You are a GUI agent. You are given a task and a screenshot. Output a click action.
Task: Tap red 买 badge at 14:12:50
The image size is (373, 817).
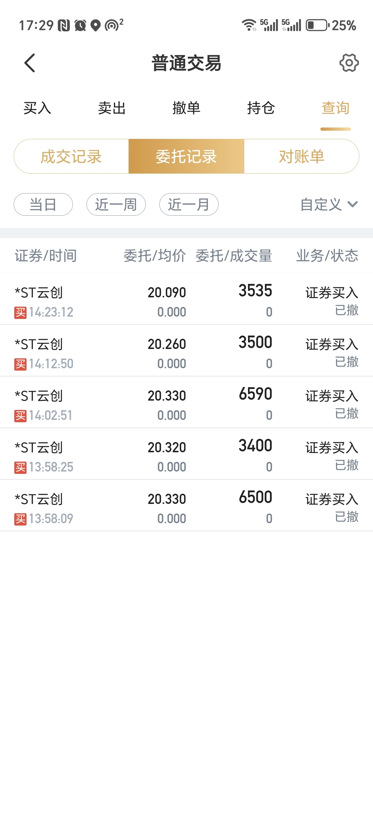[20, 364]
